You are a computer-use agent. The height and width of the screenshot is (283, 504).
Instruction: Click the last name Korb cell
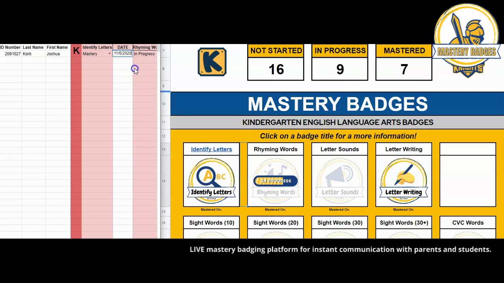(33, 54)
